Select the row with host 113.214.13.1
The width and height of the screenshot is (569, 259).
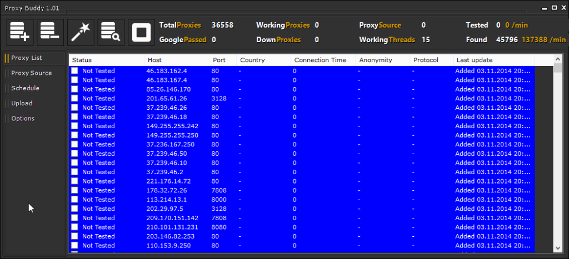coord(302,200)
